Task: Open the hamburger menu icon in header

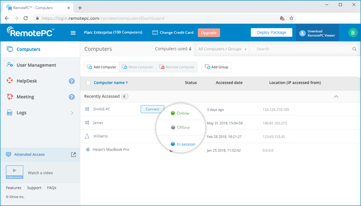Action: point(73,33)
